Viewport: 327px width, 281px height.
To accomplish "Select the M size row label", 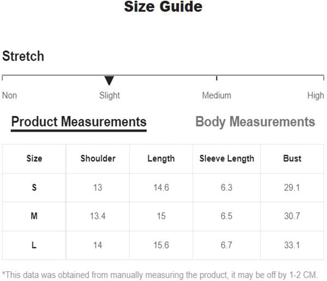I will pos(34,216).
